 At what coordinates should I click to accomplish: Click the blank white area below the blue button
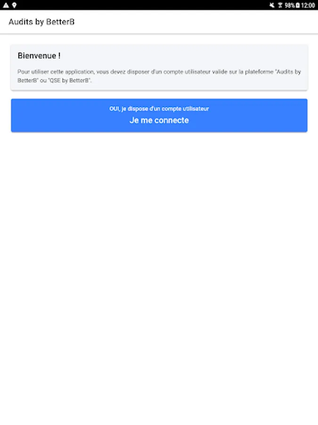[x=159, y=271]
